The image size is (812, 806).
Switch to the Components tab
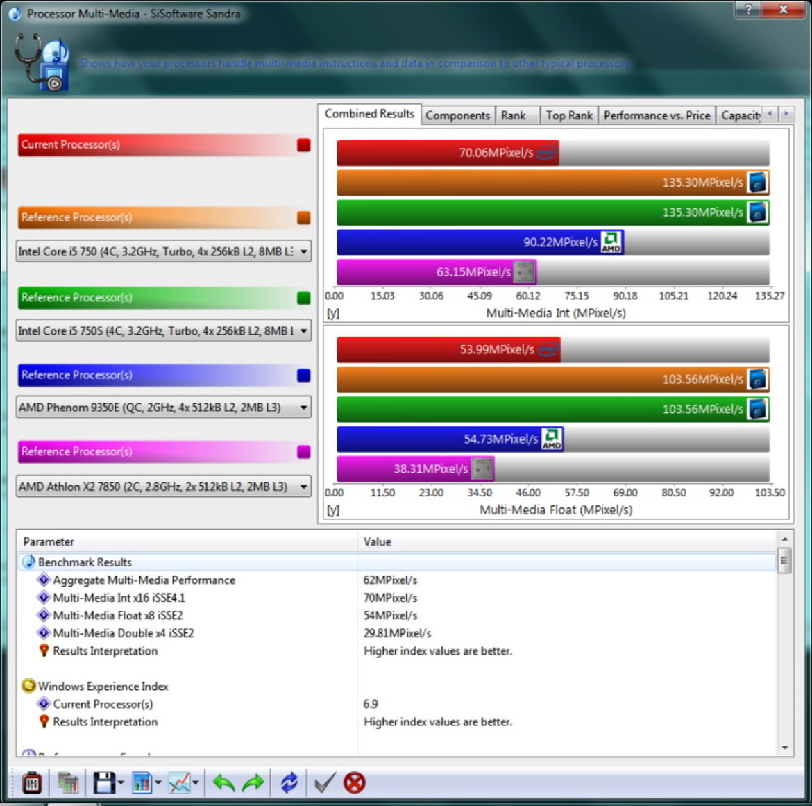[x=458, y=115]
